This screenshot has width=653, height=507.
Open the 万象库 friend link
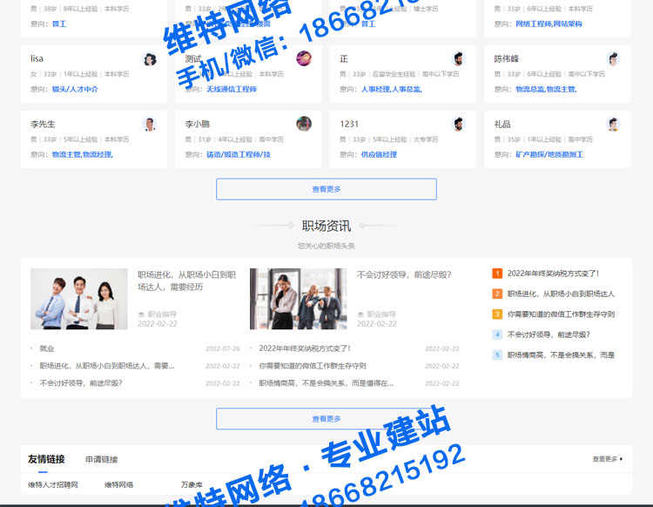click(x=192, y=484)
